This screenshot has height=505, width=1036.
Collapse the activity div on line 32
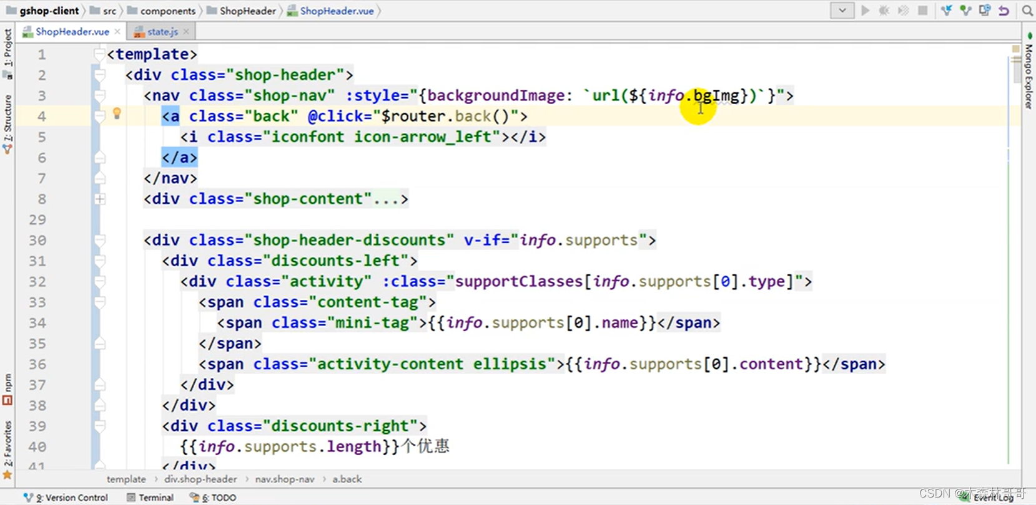click(x=99, y=282)
